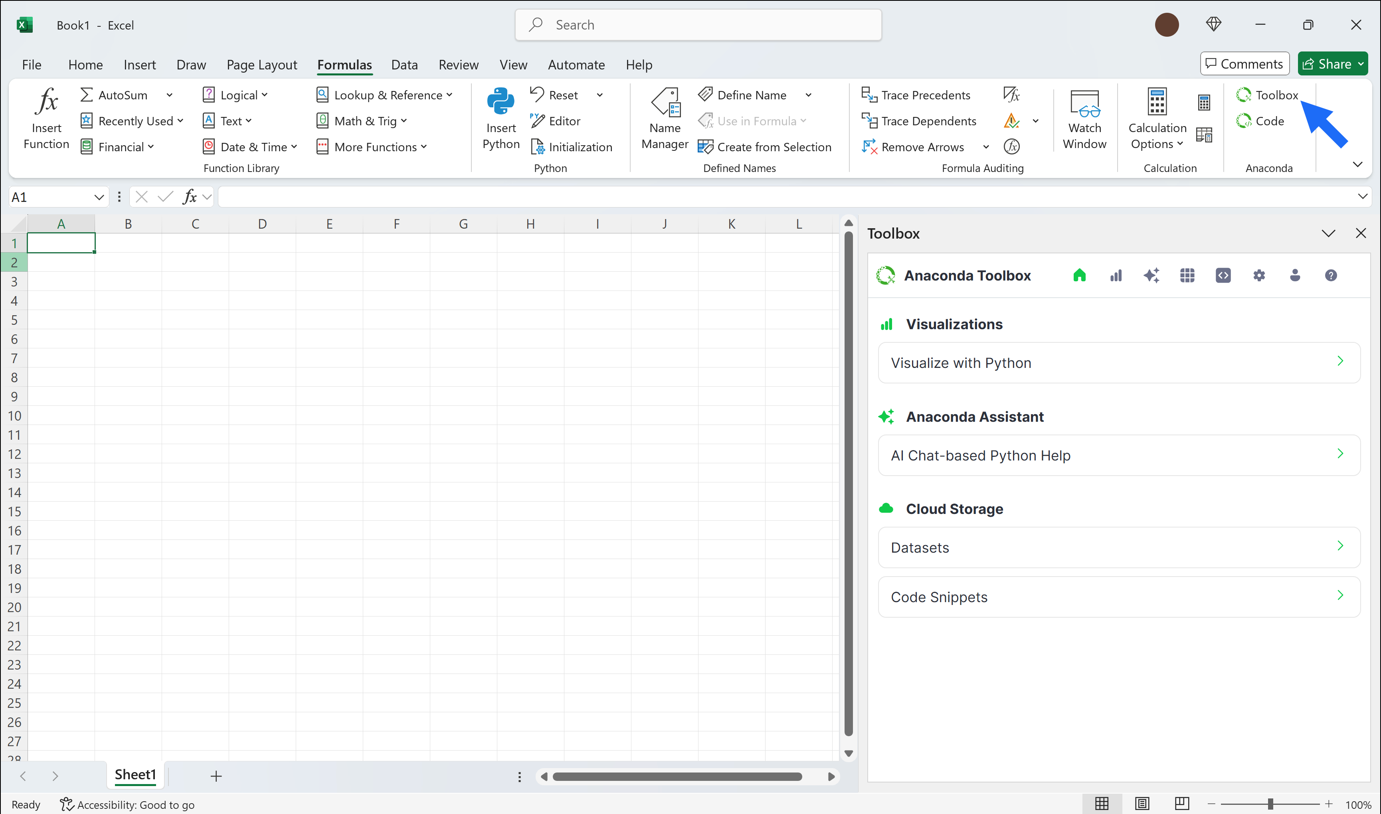
Task: Click the Anaconda Assistant sparkle icon
Action: pyautogui.click(x=1151, y=275)
